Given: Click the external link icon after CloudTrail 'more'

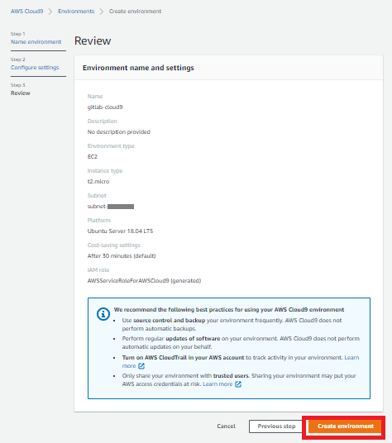Looking at the screenshot, I should 141,366.
